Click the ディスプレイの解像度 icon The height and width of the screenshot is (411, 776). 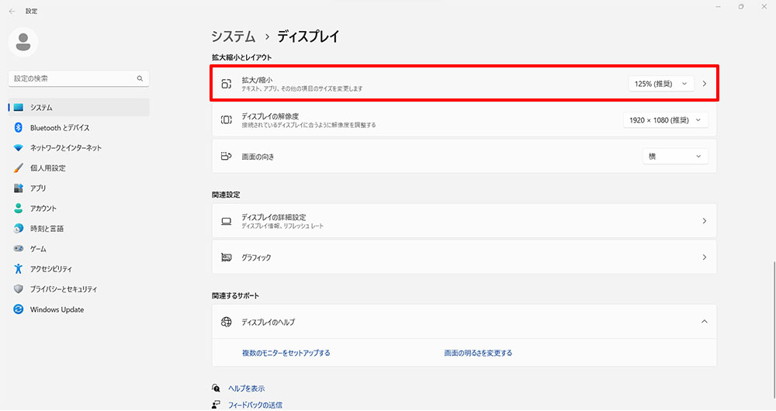tap(226, 119)
